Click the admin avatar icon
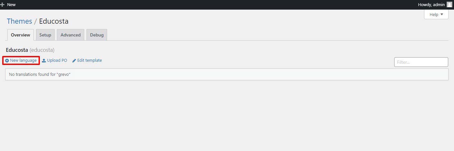The width and height of the screenshot is (454, 151). pos(449,5)
